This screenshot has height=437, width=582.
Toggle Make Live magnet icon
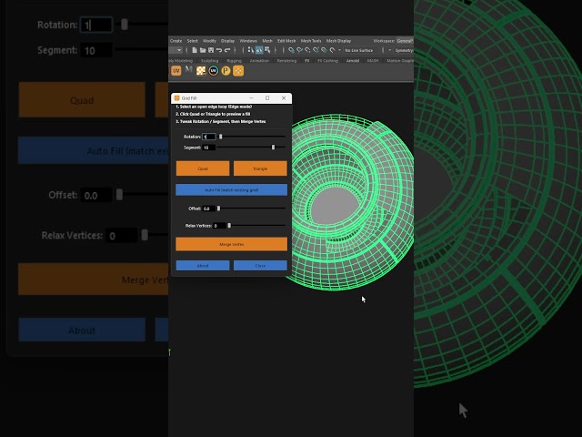pos(333,50)
